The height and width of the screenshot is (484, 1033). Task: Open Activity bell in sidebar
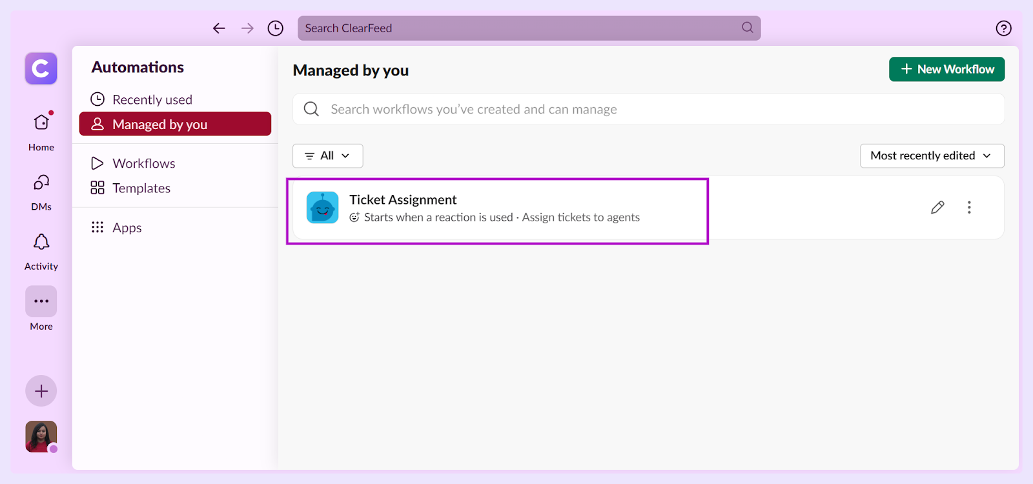pos(41,252)
